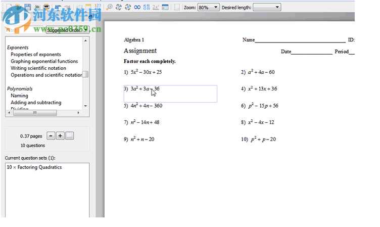The image size is (380, 227).
Task: Click question 8) x² − 4x − 12
Action: [x=258, y=122]
